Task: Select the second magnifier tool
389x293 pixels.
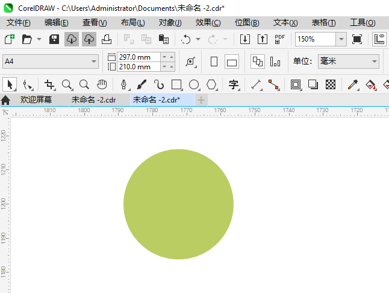Action: click(84, 84)
